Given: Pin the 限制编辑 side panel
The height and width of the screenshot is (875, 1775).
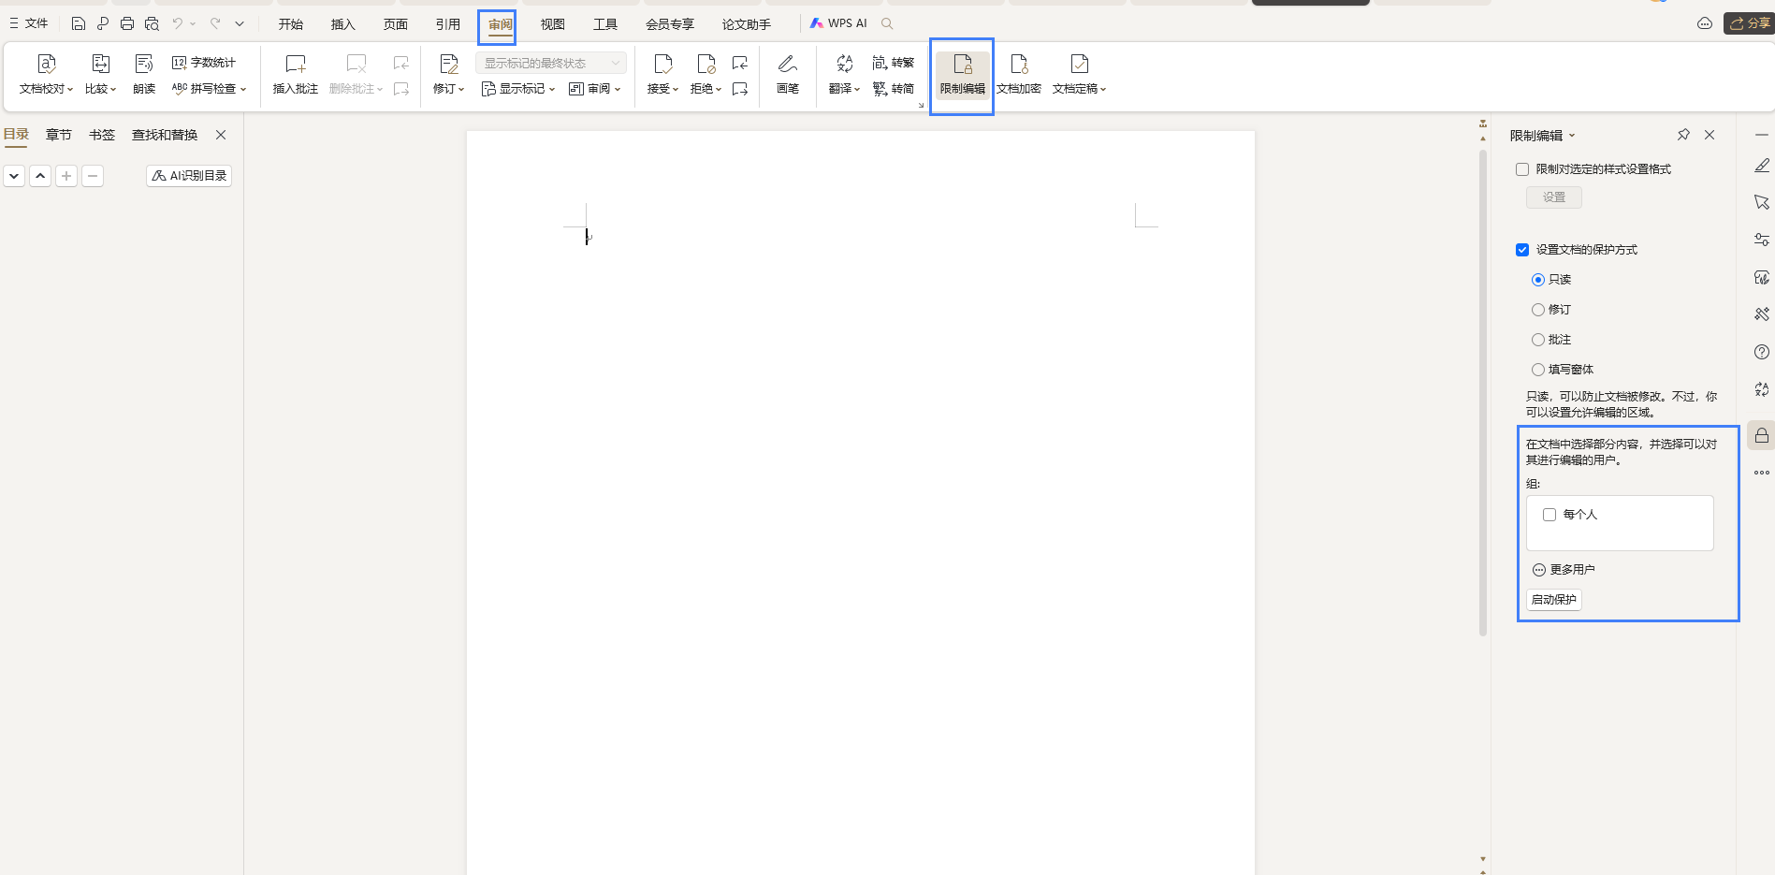Looking at the screenshot, I should [x=1683, y=135].
